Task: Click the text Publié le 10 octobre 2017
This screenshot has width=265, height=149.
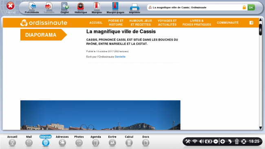Action: pyautogui.click(x=100, y=51)
